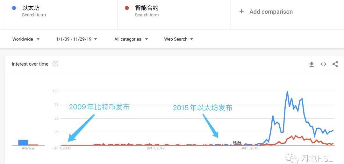The height and width of the screenshot is (164, 344).
Task: Open the Interest over time help icon
Action: [x=55, y=64]
